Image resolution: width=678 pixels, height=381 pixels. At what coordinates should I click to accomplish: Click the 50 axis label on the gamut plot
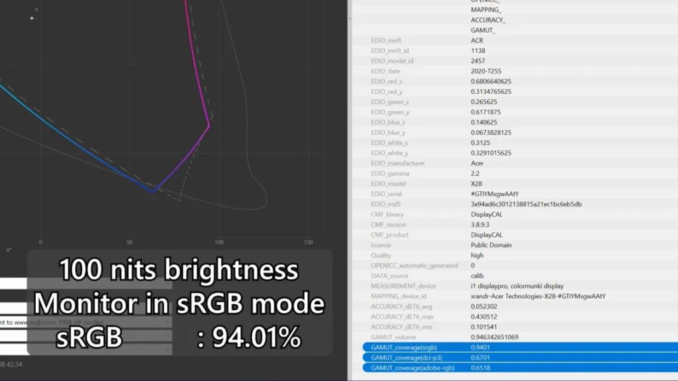point(129,242)
